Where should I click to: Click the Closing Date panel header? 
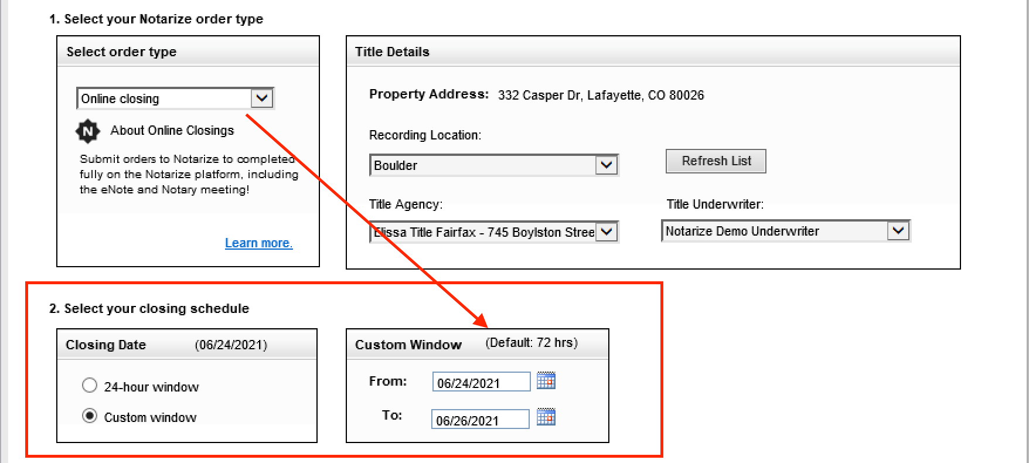[x=187, y=345]
